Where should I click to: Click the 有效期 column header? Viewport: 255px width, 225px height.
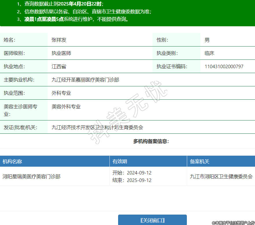120,161
